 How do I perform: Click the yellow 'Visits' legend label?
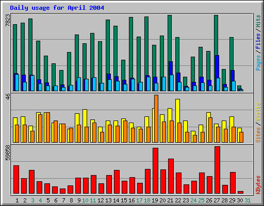click(x=258, y=112)
